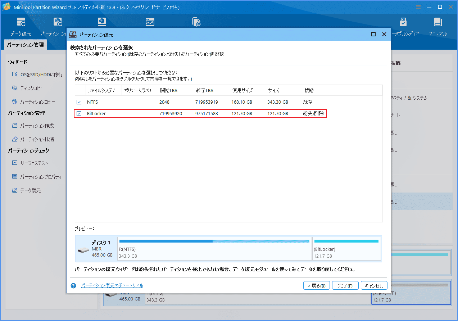Sort by ファイルシステム column header
This screenshot has height=321, width=458.
pos(103,90)
